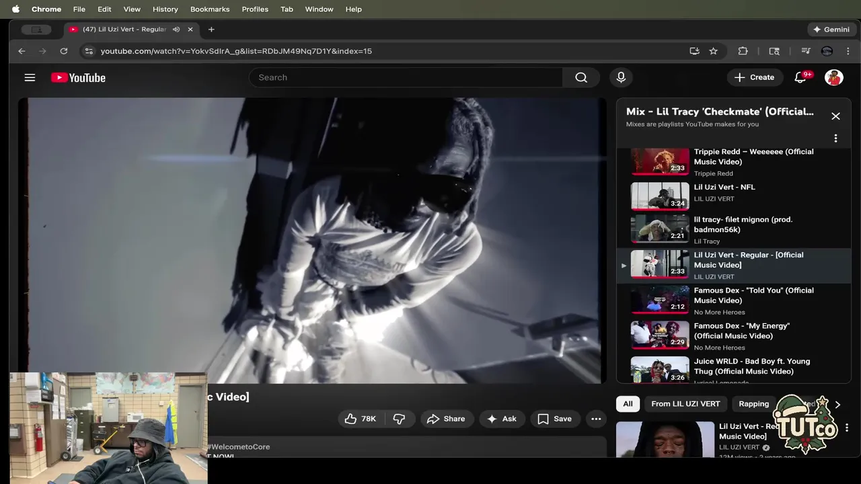861x484 pixels.
Task: Click the URL address bar
Action: (x=390, y=51)
